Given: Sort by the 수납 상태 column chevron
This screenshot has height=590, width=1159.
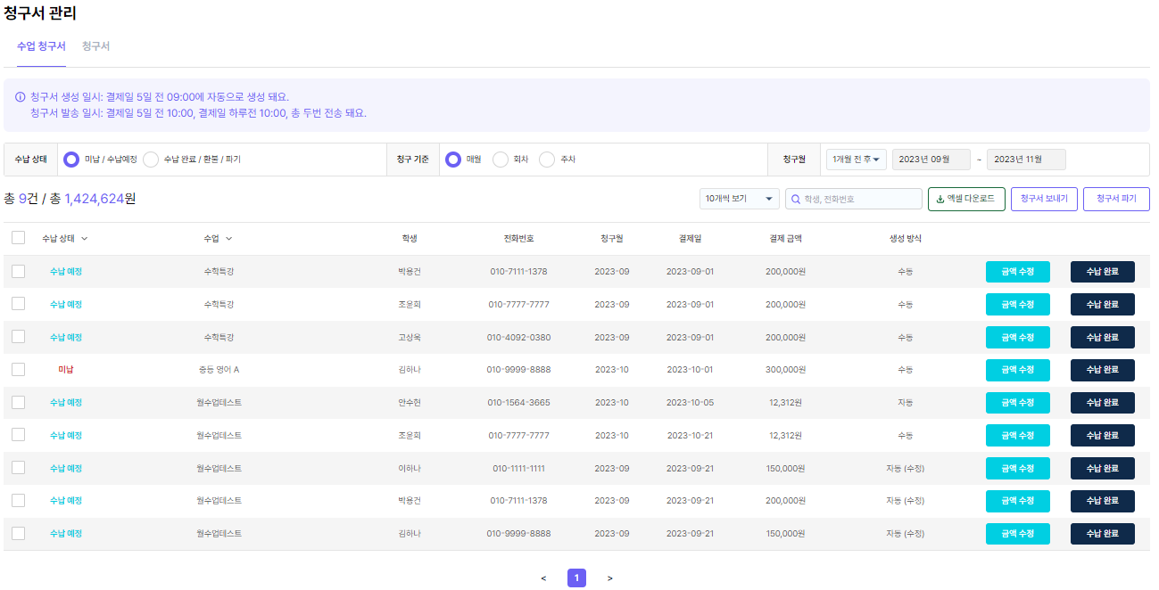Looking at the screenshot, I should click(x=85, y=239).
